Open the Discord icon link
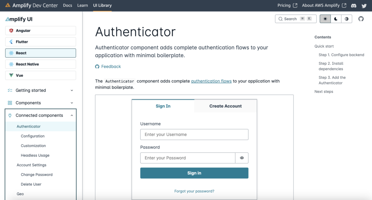This screenshot has height=200, width=372. [354, 5]
